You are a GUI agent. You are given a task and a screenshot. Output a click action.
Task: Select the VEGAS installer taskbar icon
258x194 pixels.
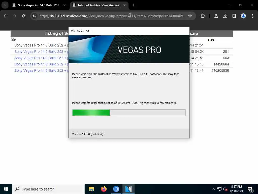[128, 189]
